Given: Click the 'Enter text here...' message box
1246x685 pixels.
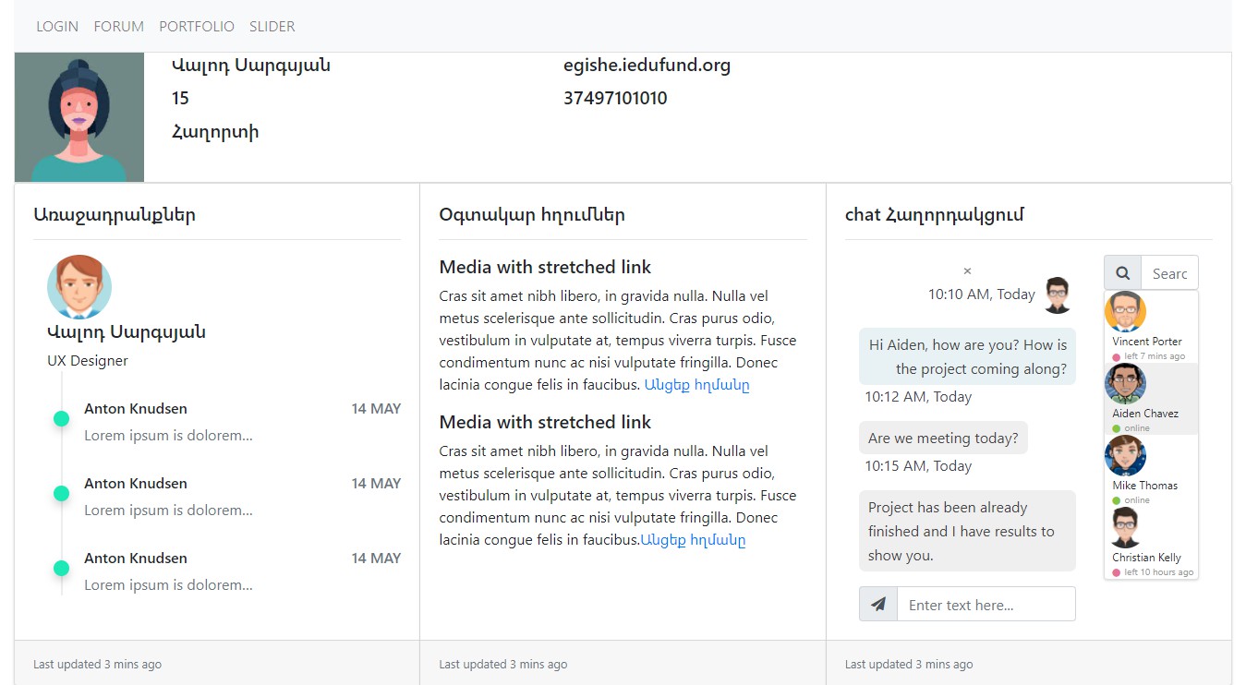Looking at the screenshot, I should click(986, 605).
